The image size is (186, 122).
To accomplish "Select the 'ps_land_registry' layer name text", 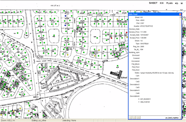I will click(x=172, y=118).
